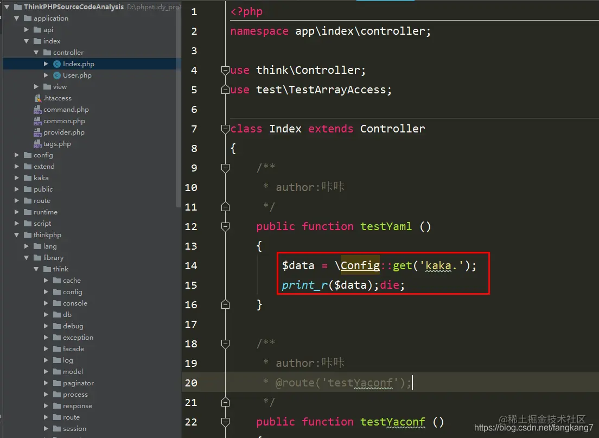Expand the view folder arrow
This screenshot has width=599, height=438.
[36, 87]
